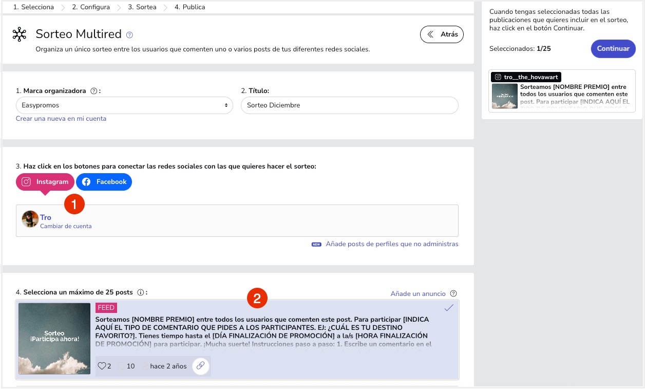Click help icon next to Añade un anuncio

453,293
